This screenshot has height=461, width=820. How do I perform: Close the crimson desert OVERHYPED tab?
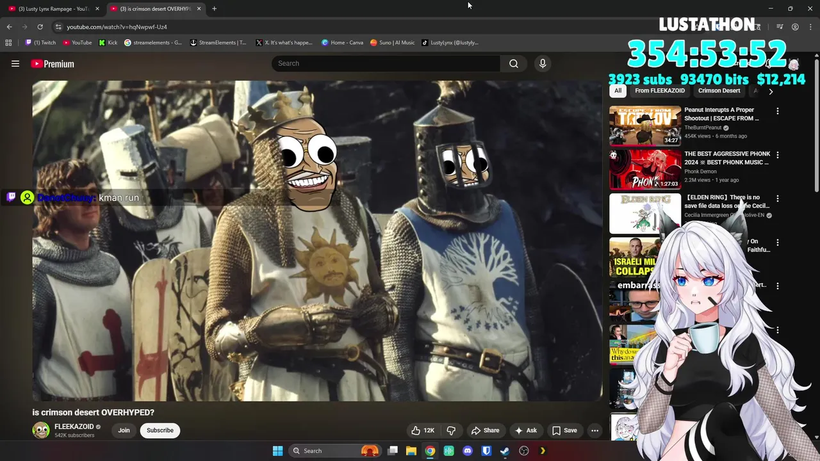tap(199, 9)
